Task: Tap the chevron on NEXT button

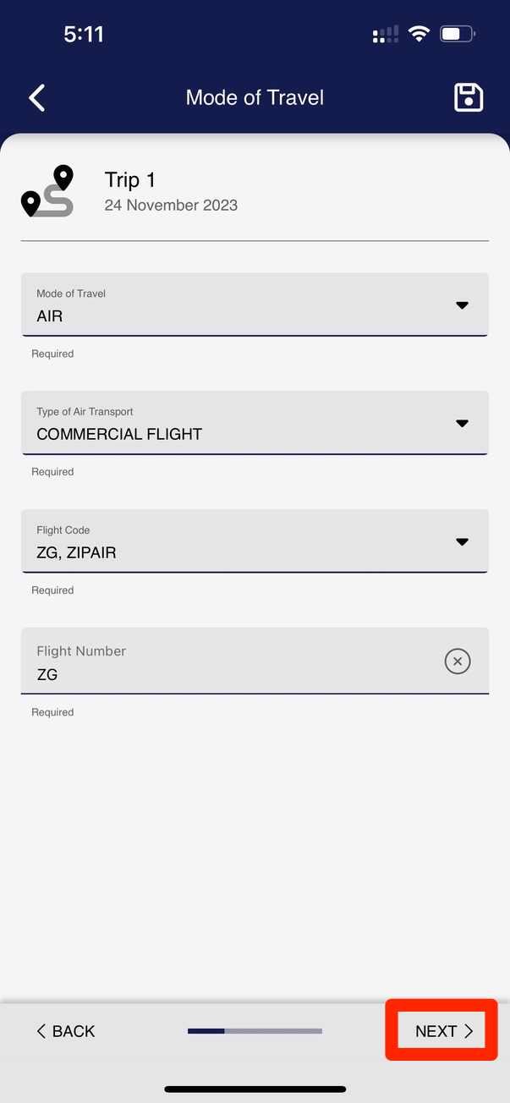Action: [469, 1031]
